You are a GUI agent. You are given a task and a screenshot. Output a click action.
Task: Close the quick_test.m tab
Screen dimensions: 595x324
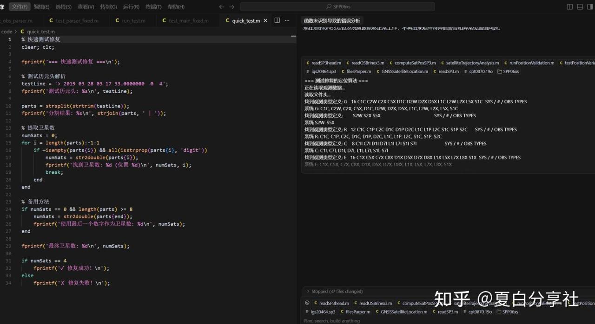265,20
